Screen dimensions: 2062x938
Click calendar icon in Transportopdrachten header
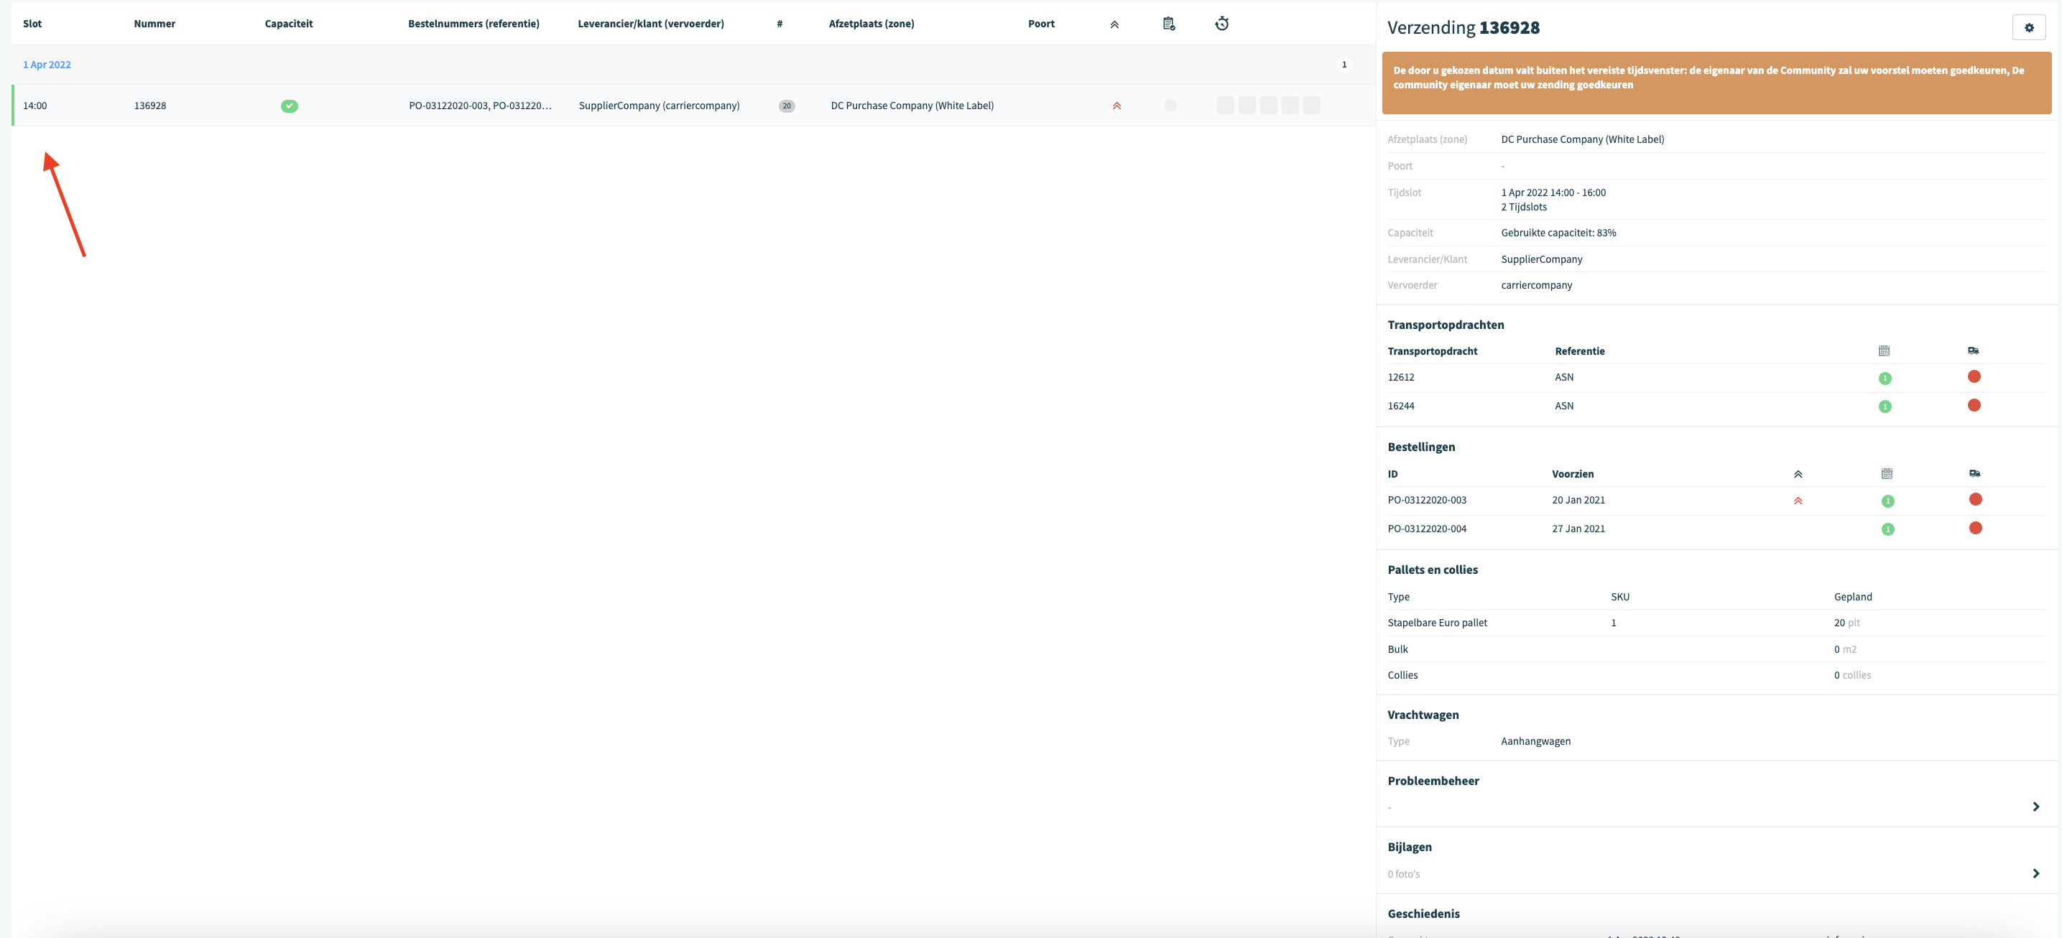[x=1884, y=350]
